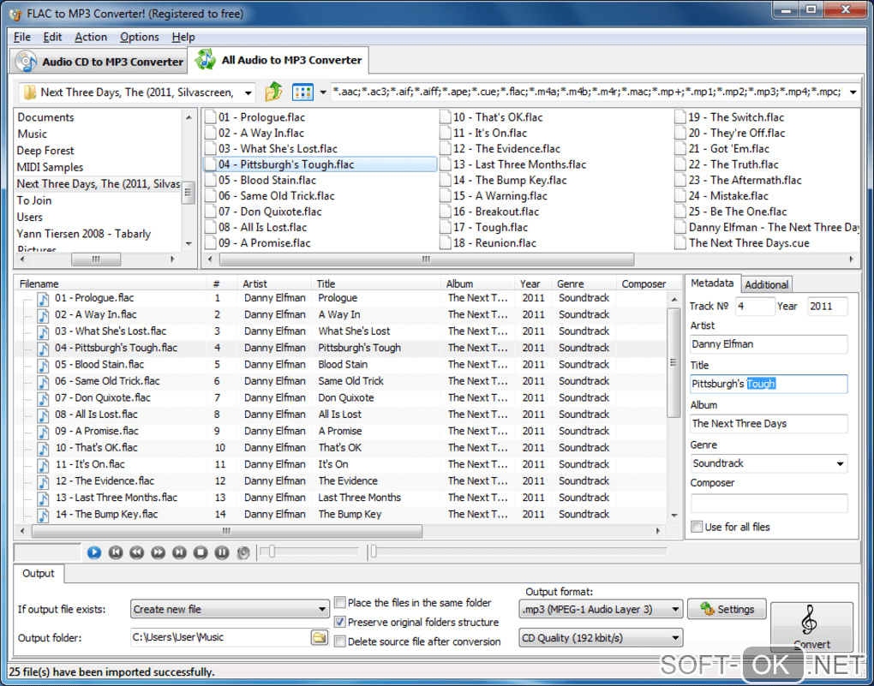
Task: Click music note icon for 05 - Blood Stain.flac
Action: point(43,365)
